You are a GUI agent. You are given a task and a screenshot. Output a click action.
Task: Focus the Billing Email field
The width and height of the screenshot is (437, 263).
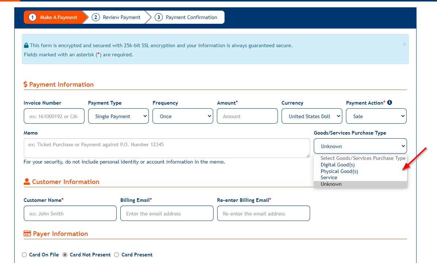tap(167, 214)
